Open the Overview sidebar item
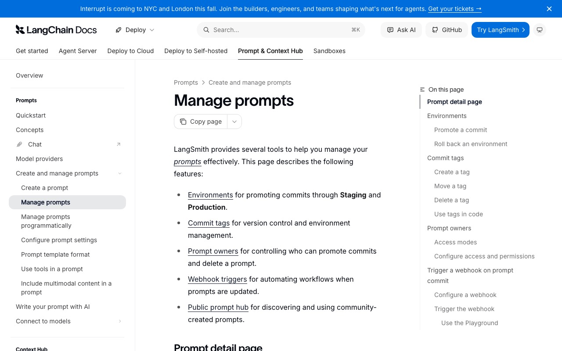Screen dimensions: 562x351 tap(67, 75)
